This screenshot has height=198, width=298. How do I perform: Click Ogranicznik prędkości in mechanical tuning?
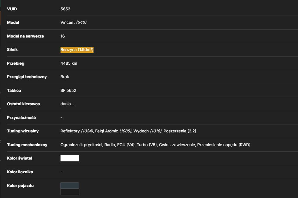81,145
